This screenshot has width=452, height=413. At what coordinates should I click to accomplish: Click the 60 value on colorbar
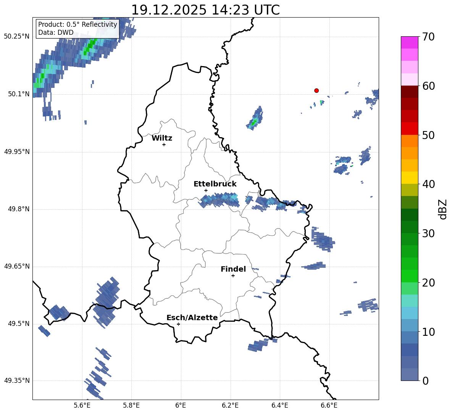point(428,86)
